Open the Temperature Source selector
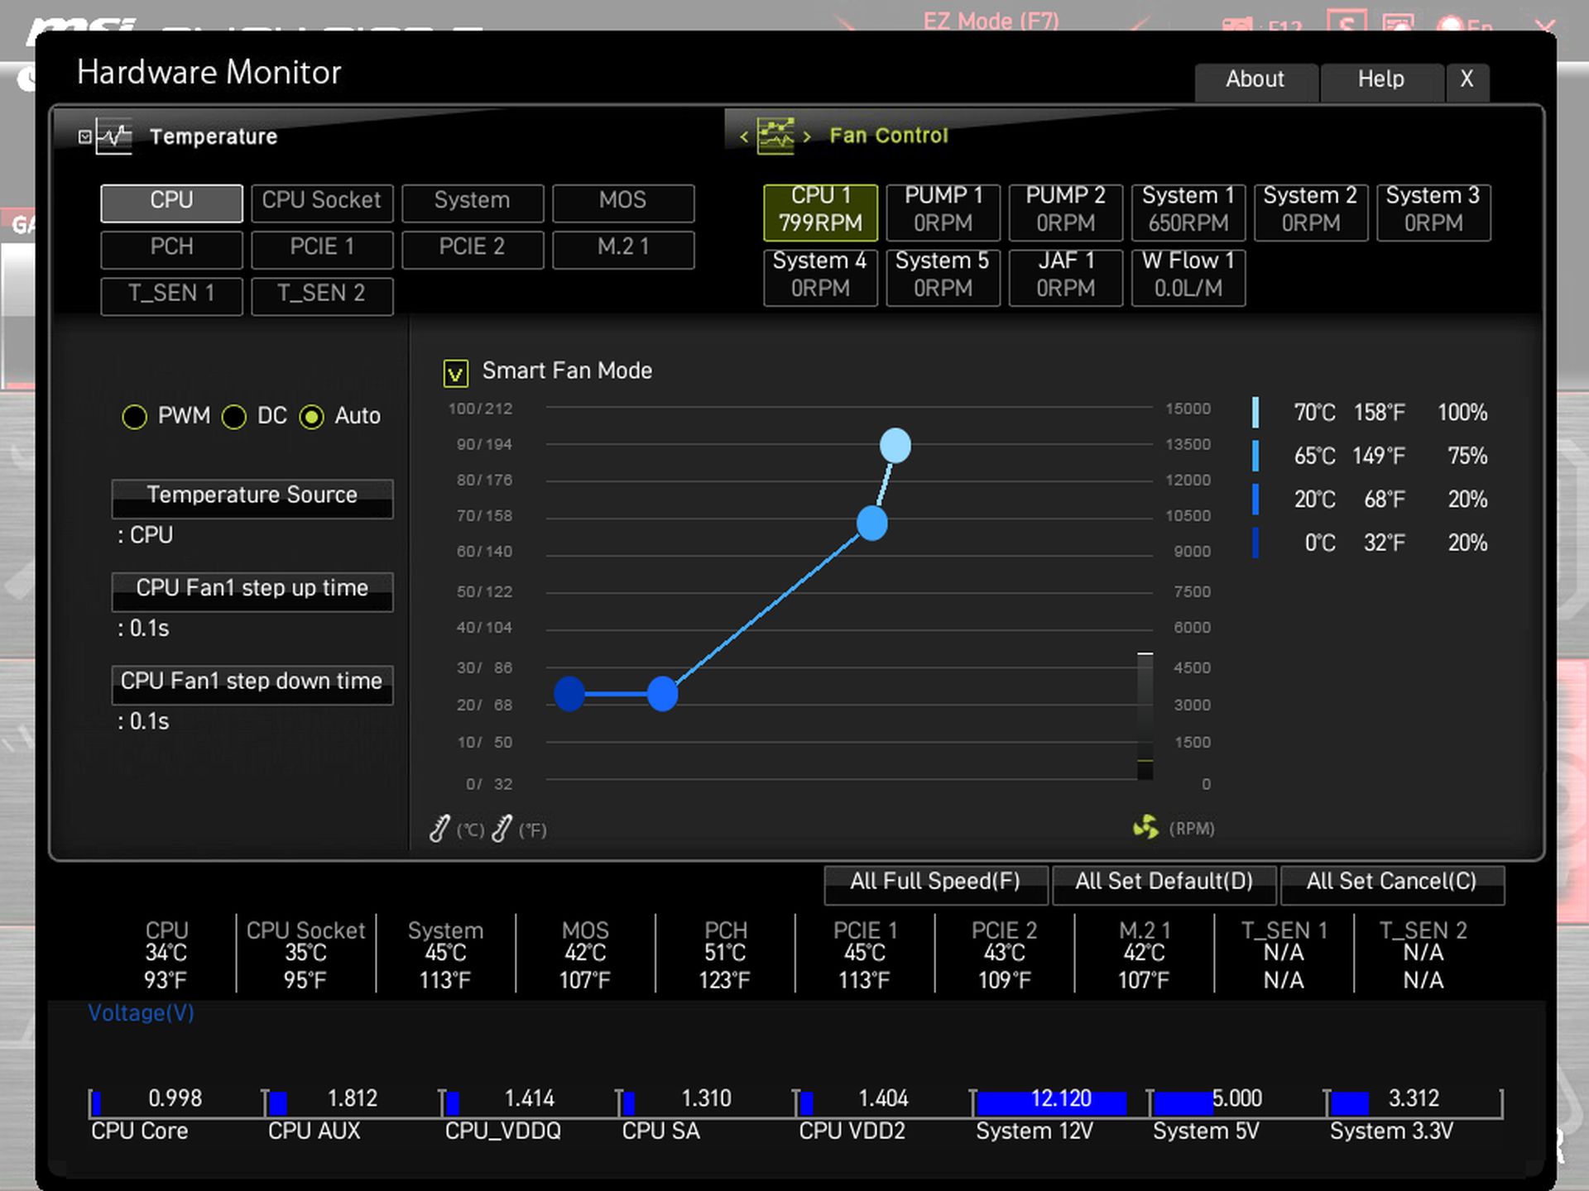This screenshot has width=1589, height=1191. point(252,496)
